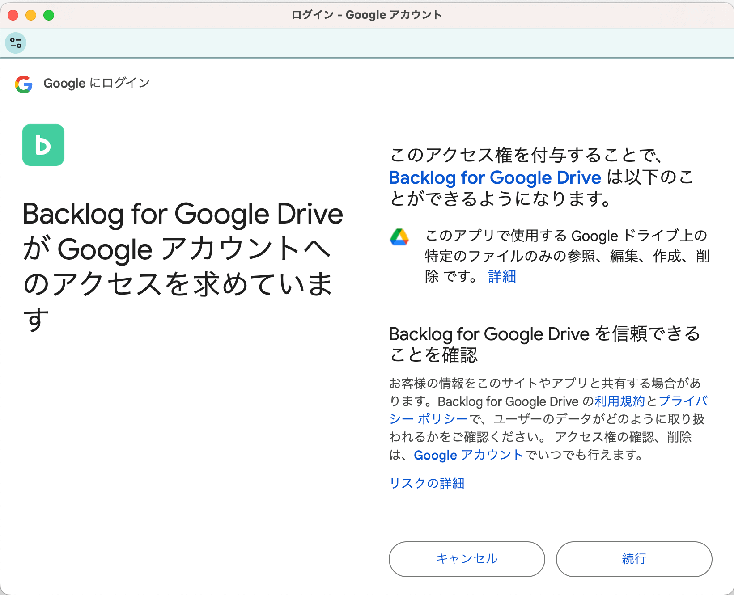Click the Google にログイン header text
Image resolution: width=734 pixels, height=595 pixels.
pos(97,83)
